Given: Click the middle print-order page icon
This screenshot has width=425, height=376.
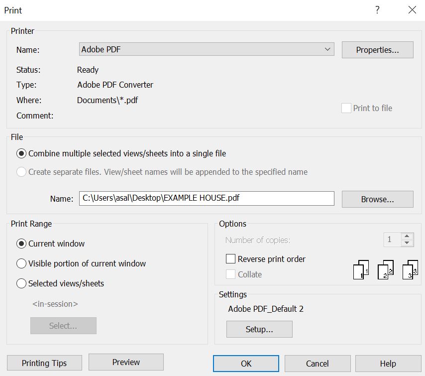Looking at the screenshot, I should coord(385,270).
